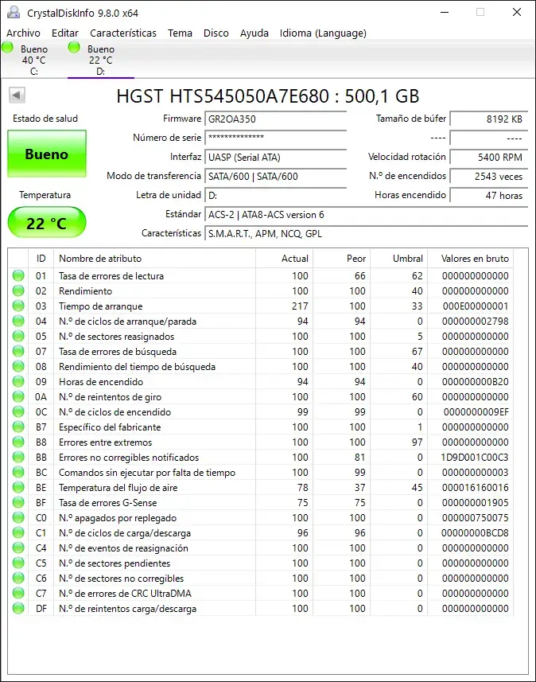Viewport: 536px width, 682px height.
Task: Click status circle for row ID 0A
Action: (x=18, y=396)
